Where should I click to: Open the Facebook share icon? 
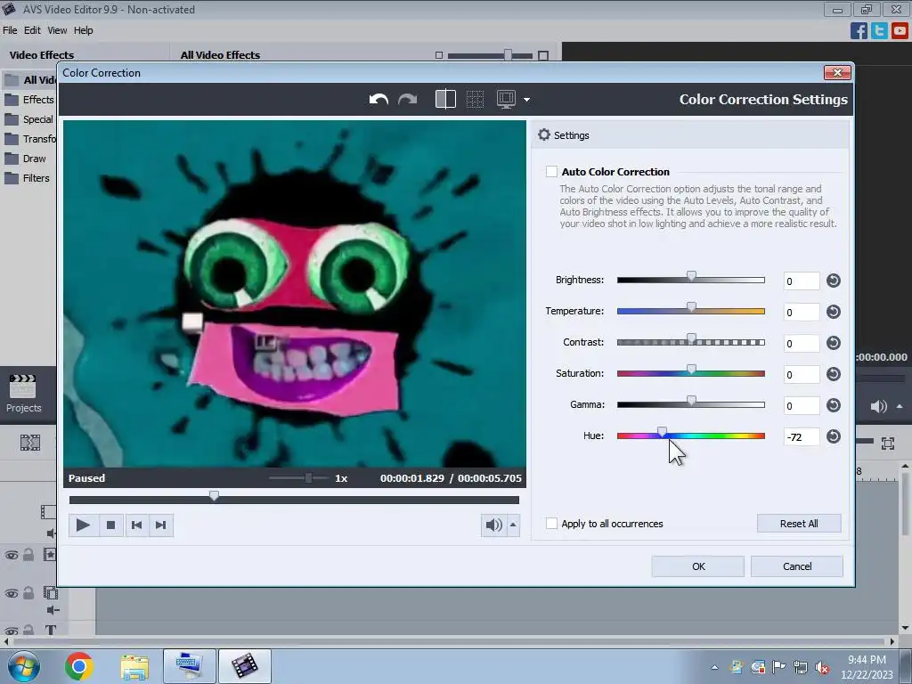coord(859,30)
